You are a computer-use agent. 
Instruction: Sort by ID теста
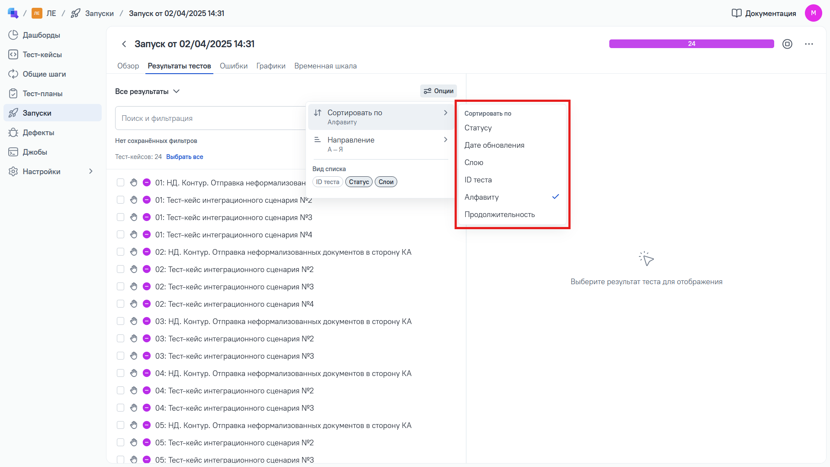[x=512, y=180]
